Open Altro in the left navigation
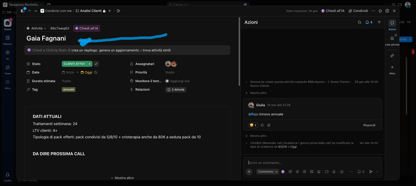The height and width of the screenshot is (186, 416). coord(7,84)
